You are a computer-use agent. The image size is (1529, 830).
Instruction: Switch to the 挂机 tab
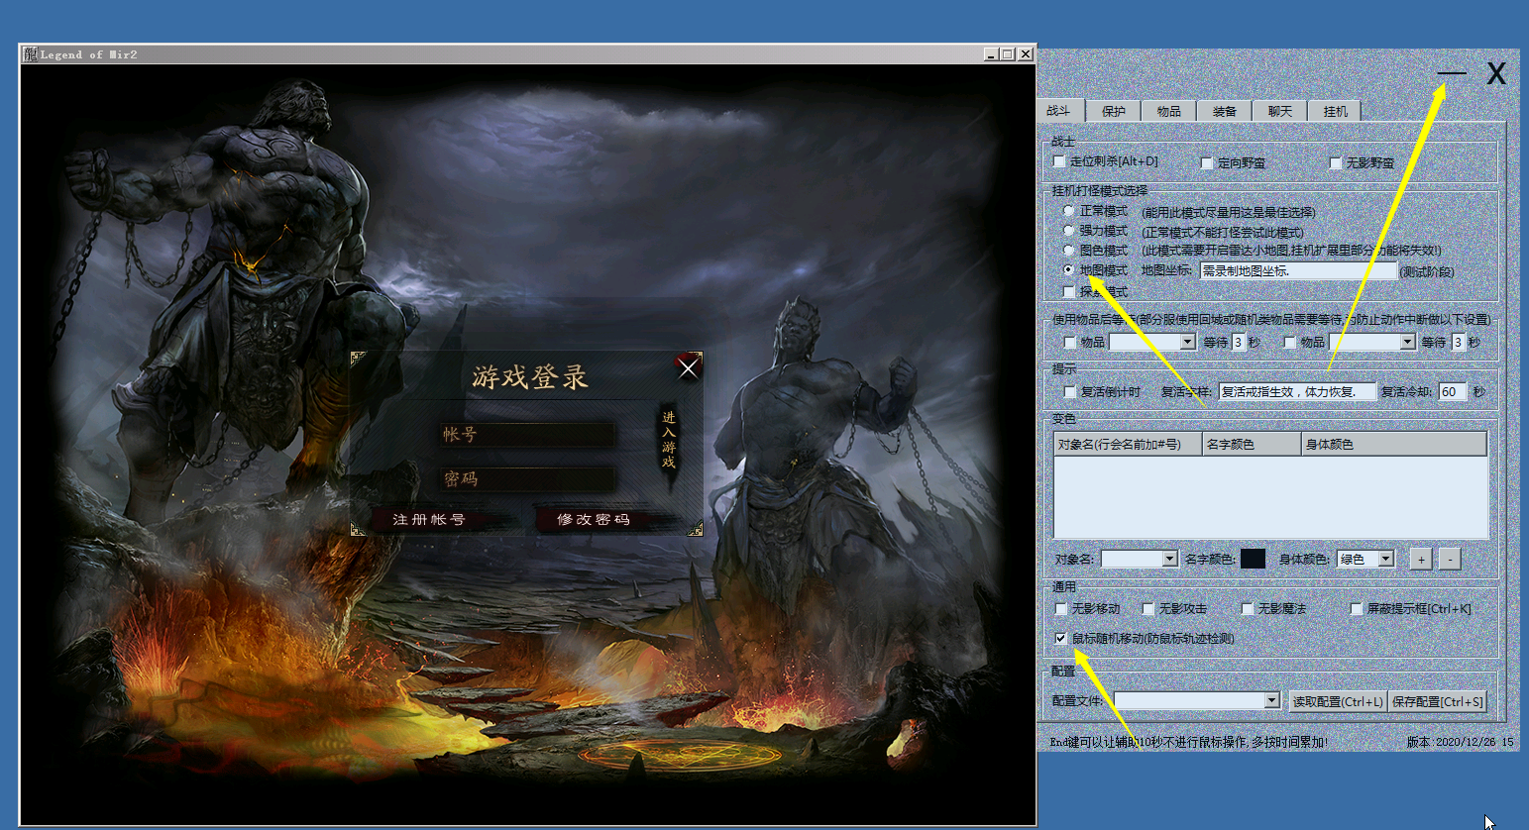click(1336, 111)
